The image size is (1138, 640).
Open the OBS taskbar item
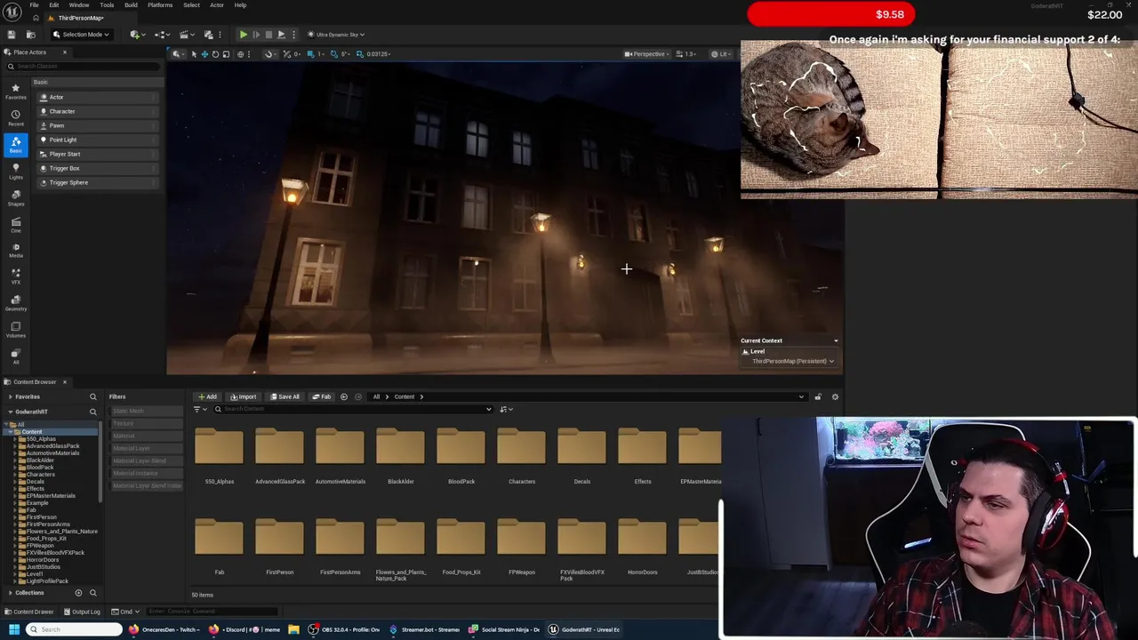(x=344, y=629)
